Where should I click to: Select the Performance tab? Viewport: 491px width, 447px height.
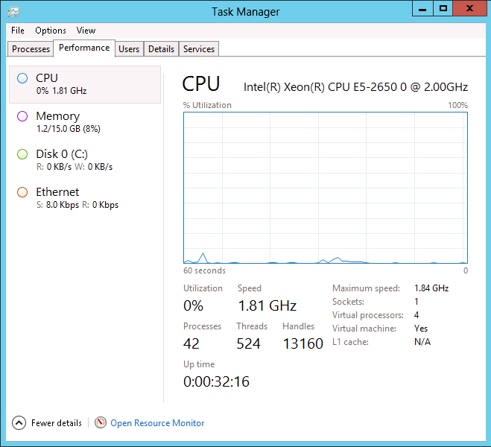[84, 48]
